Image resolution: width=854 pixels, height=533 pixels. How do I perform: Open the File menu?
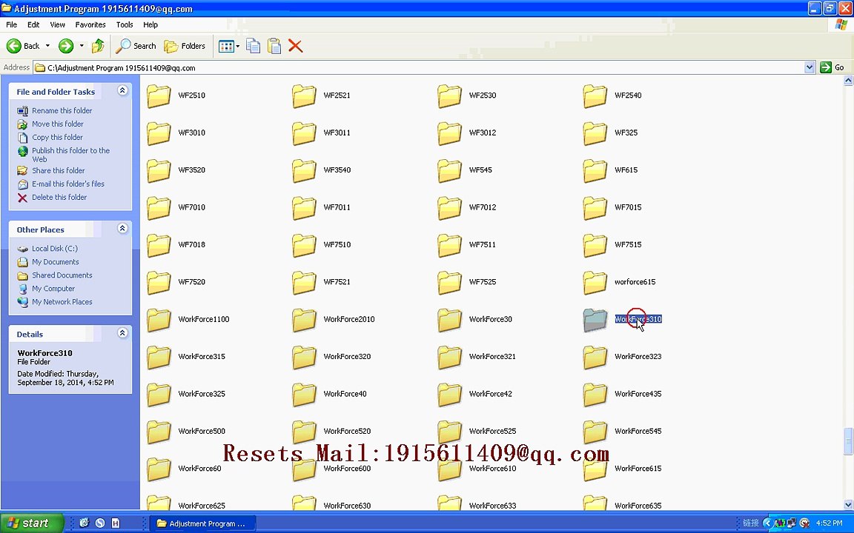[11, 24]
